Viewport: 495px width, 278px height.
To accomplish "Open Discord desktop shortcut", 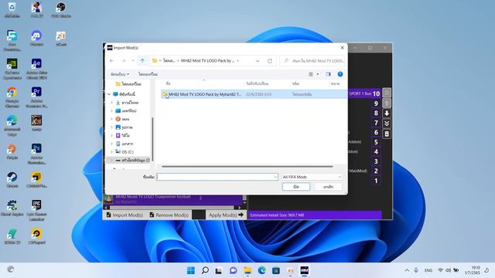I will point(36,38).
